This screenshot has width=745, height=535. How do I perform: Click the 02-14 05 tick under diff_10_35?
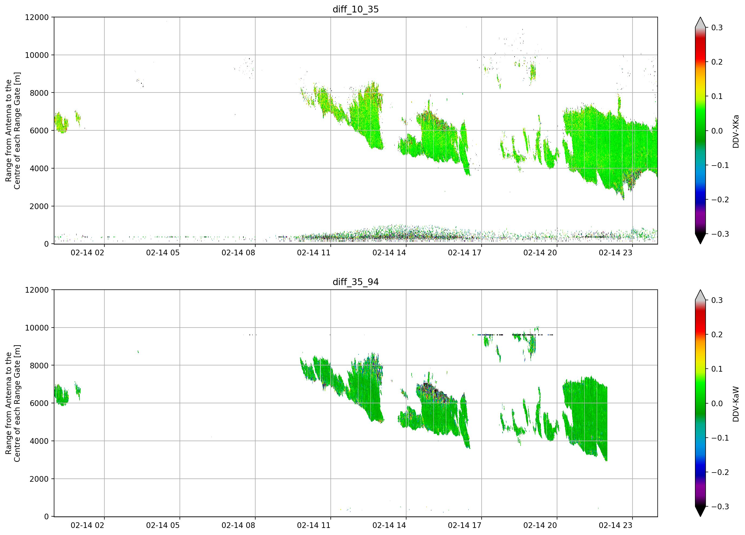click(x=163, y=252)
